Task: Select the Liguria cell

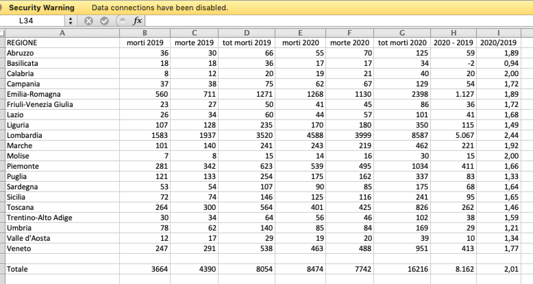Action: (x=62, y=125)
